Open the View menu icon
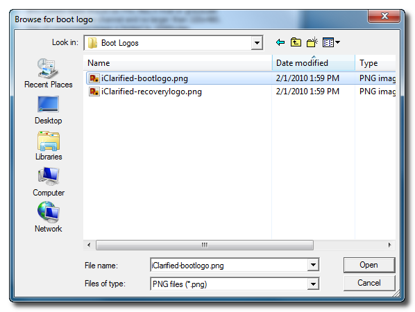 pos(331,42)
